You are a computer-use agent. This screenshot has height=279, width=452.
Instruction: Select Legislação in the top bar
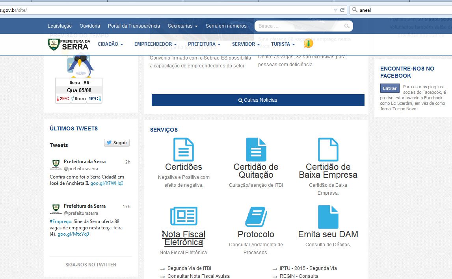tap(60, 26)
